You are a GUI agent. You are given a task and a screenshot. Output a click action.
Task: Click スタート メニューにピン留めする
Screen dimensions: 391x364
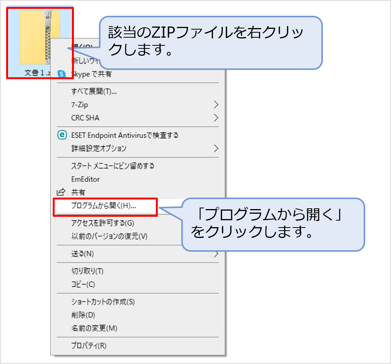click(113, 166)
